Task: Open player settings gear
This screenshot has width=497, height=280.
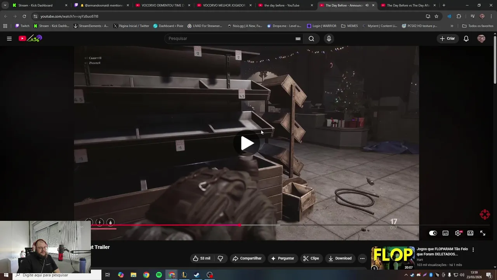Action: tap(458, 233)
